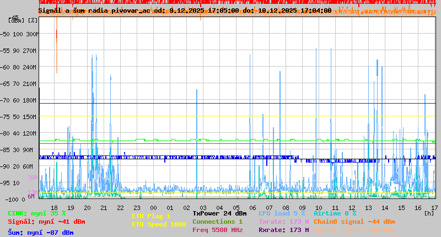Viewport: 441px width, 237px height.
Task: Click the yellow ETH Plug 1 label
Action: (151, 216)
